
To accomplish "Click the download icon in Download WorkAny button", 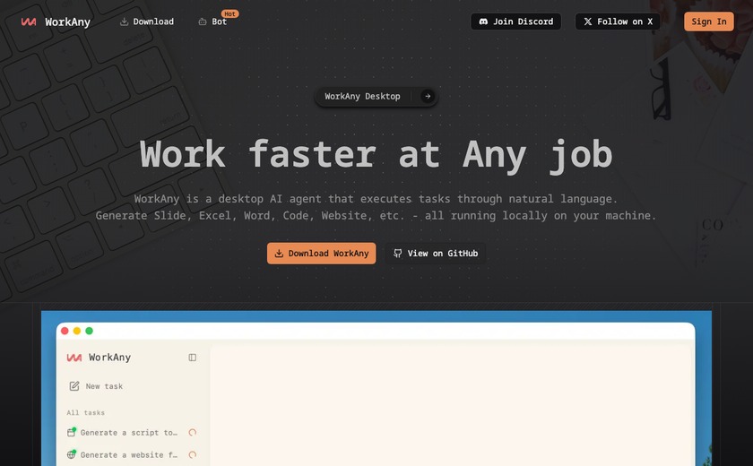I will pyautogui.click(x=279, y=254).
